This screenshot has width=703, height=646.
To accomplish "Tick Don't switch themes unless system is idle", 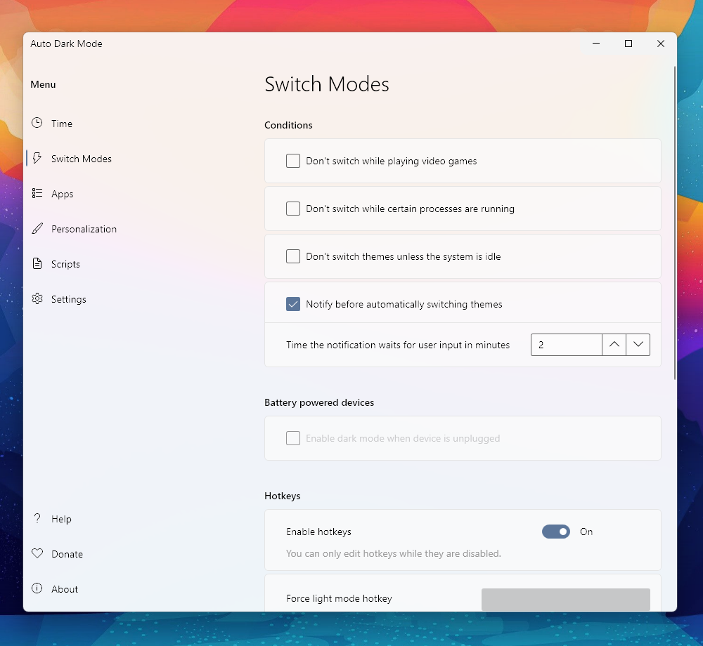I will click(x=293, y=256).
